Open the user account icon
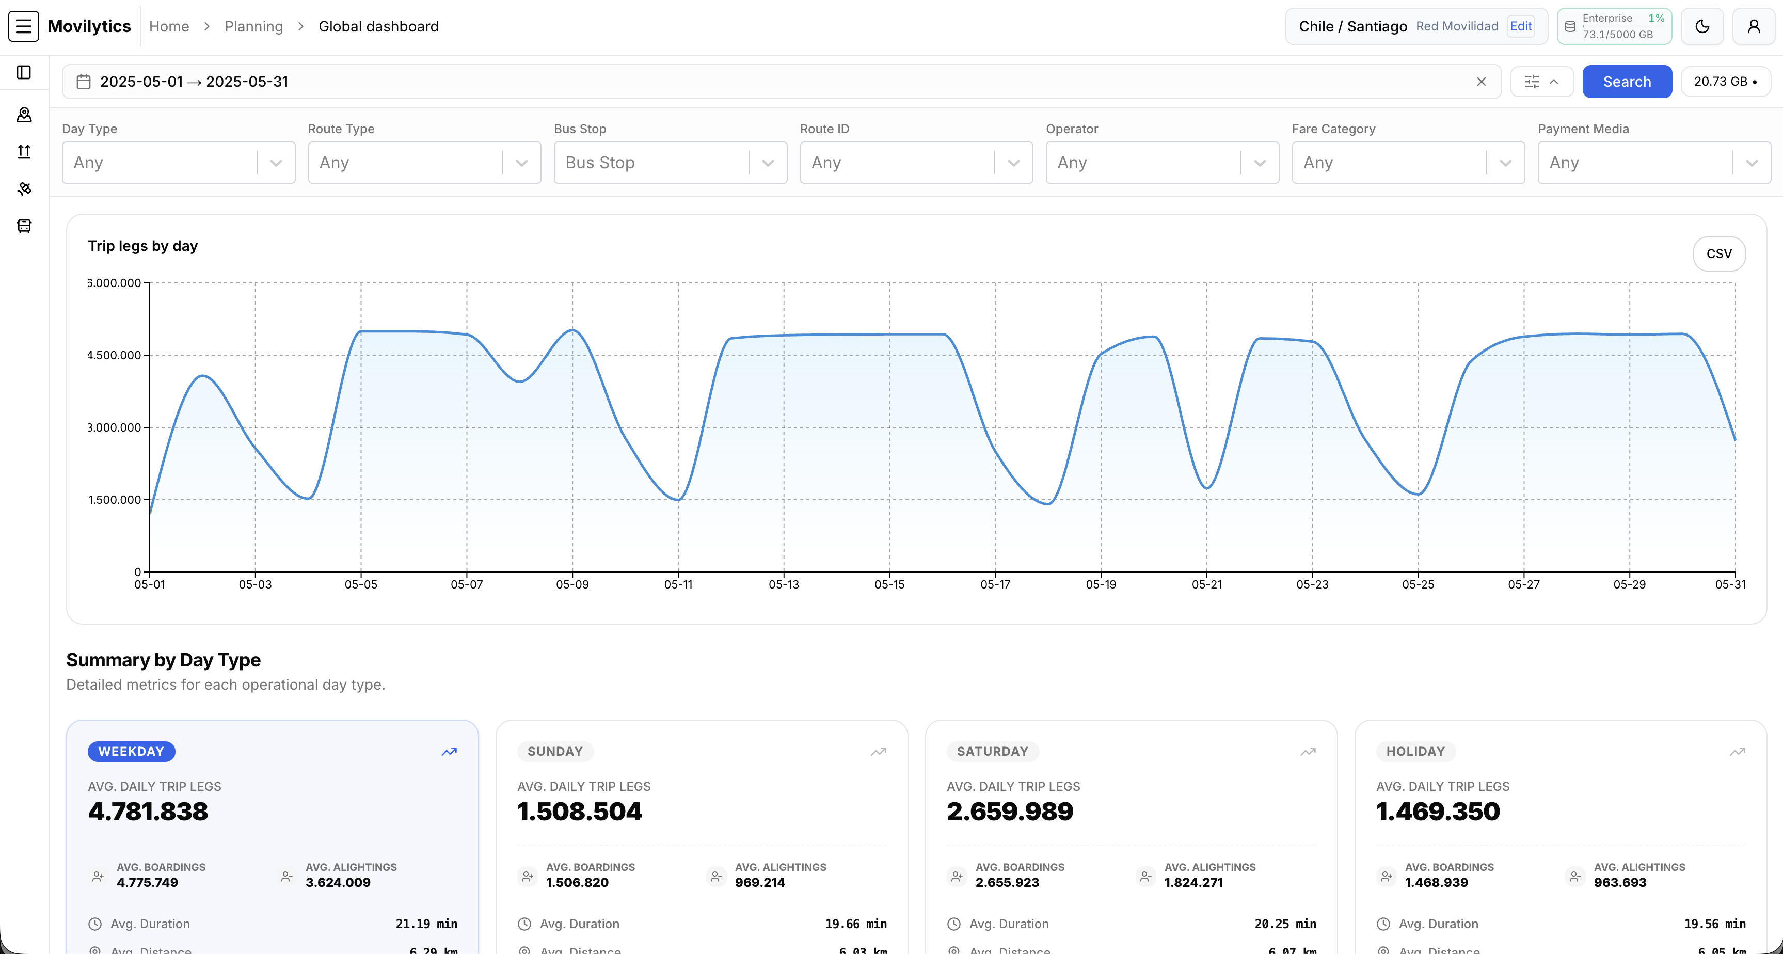This screenshot has height=954, width=1783. point(1753,26)
